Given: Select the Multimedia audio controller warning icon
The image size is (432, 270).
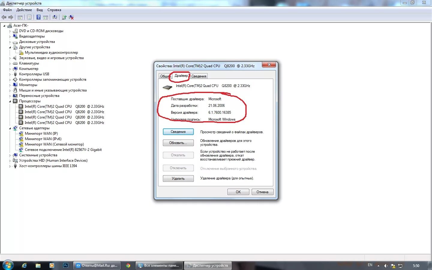Looking at the screenshot, I should [x=21, y=53].
